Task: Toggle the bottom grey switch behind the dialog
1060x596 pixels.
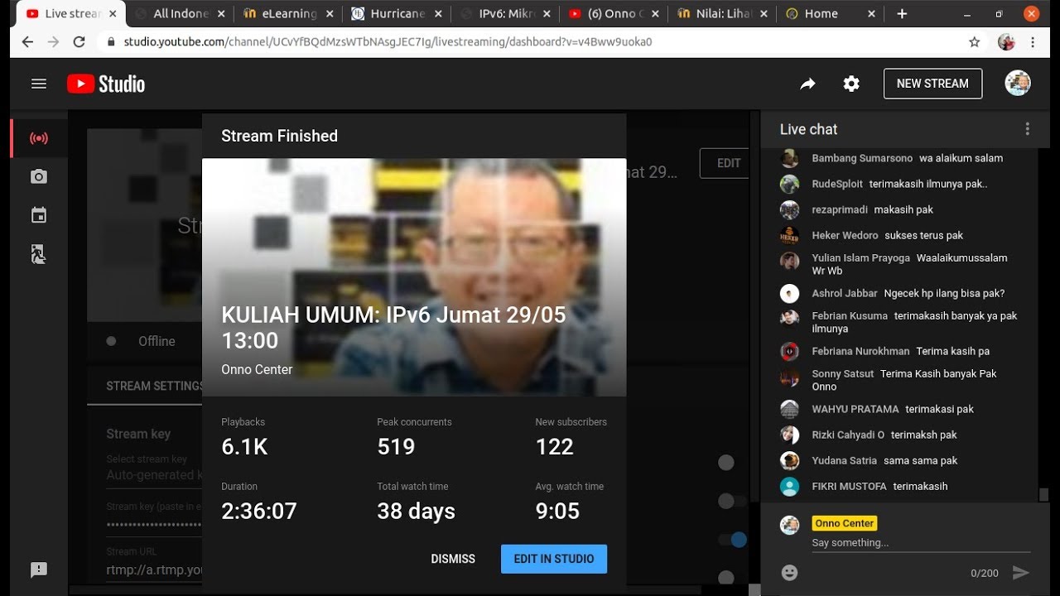Action: [x=726, y=577]
